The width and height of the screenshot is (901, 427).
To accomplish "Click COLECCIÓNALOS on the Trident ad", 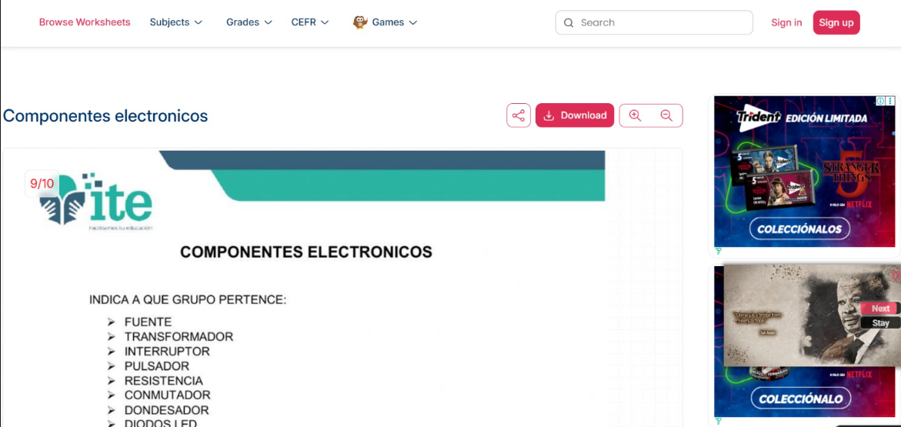I will [800, 229].
